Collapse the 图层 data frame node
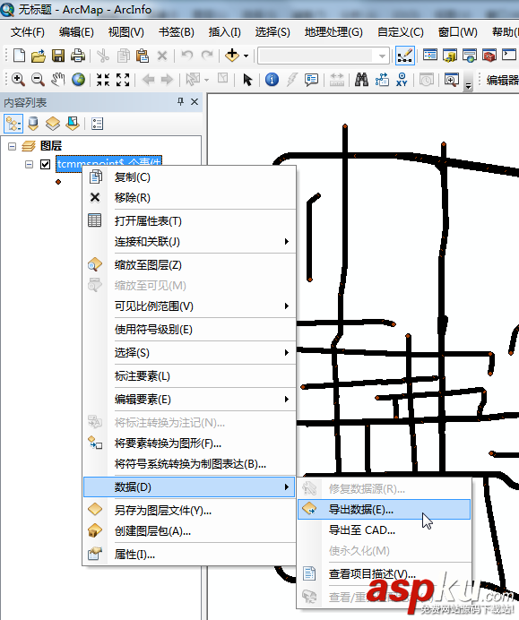519x620 pixels. (13, 147)
